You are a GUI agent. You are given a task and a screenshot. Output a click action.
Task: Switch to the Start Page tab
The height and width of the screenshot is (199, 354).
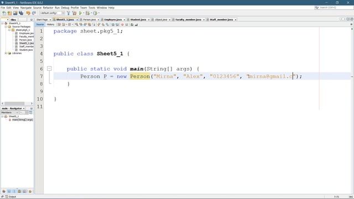(42, 20)
